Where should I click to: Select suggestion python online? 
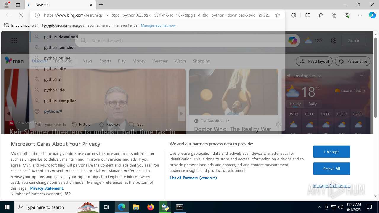pos(157,58)
